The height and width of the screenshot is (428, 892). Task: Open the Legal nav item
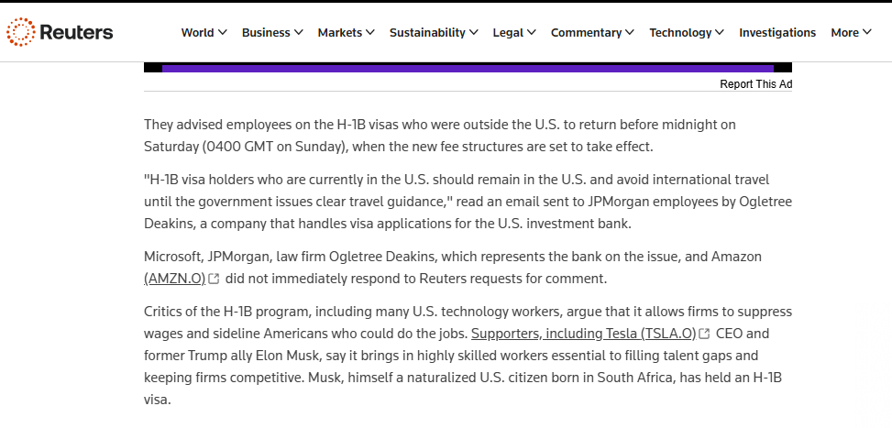pyautogui.click(x=508, y=33)
